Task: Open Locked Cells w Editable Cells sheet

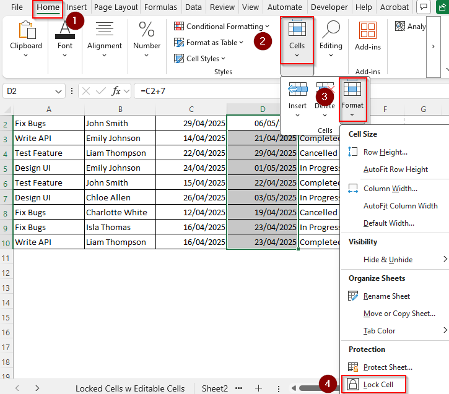Action: tap(130, 388)
